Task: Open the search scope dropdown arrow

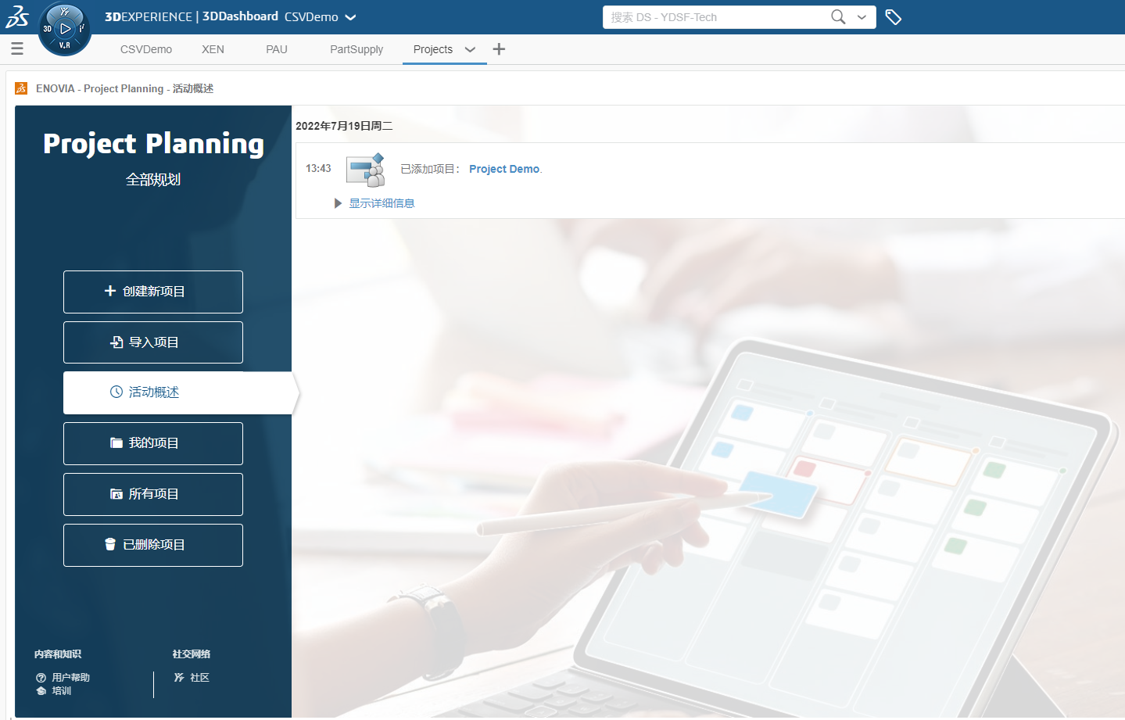Action: click(x=861, y=16)
